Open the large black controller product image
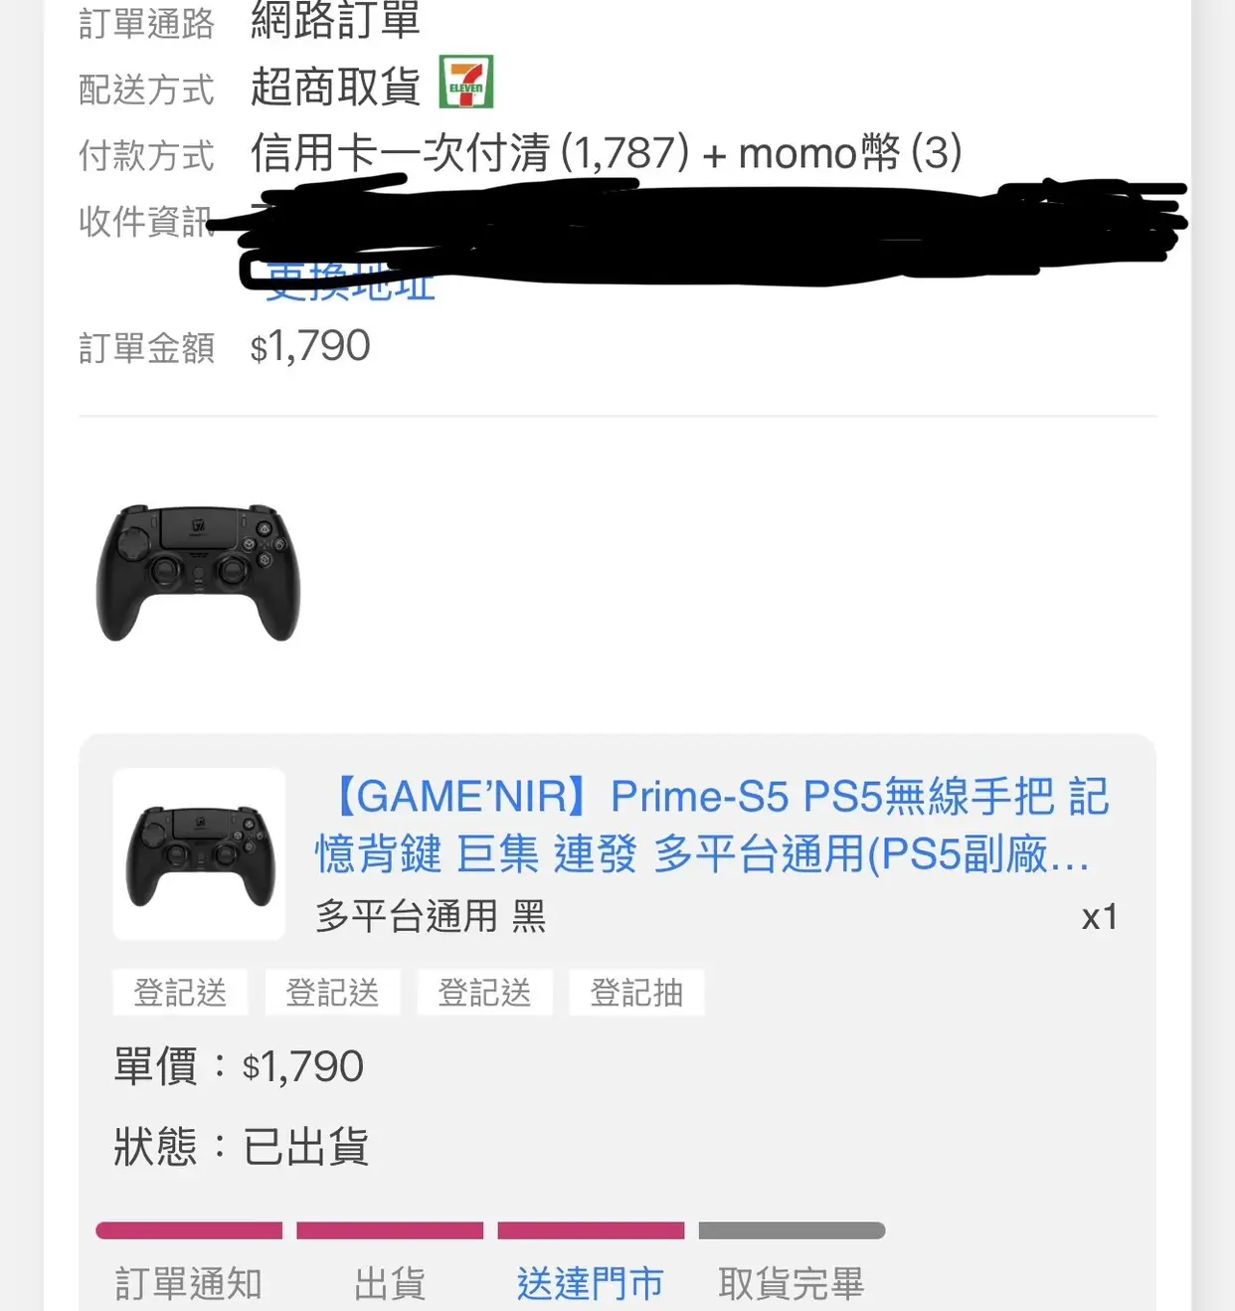 [x=198, y=573]
